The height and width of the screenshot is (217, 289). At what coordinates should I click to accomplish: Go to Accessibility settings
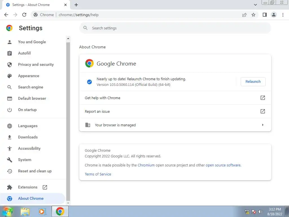[29, 148]
